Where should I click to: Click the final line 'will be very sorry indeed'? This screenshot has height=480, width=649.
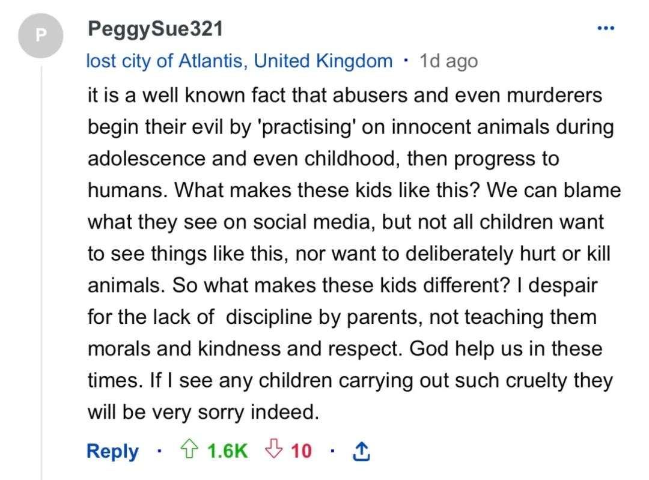click(x=202, y=412)
